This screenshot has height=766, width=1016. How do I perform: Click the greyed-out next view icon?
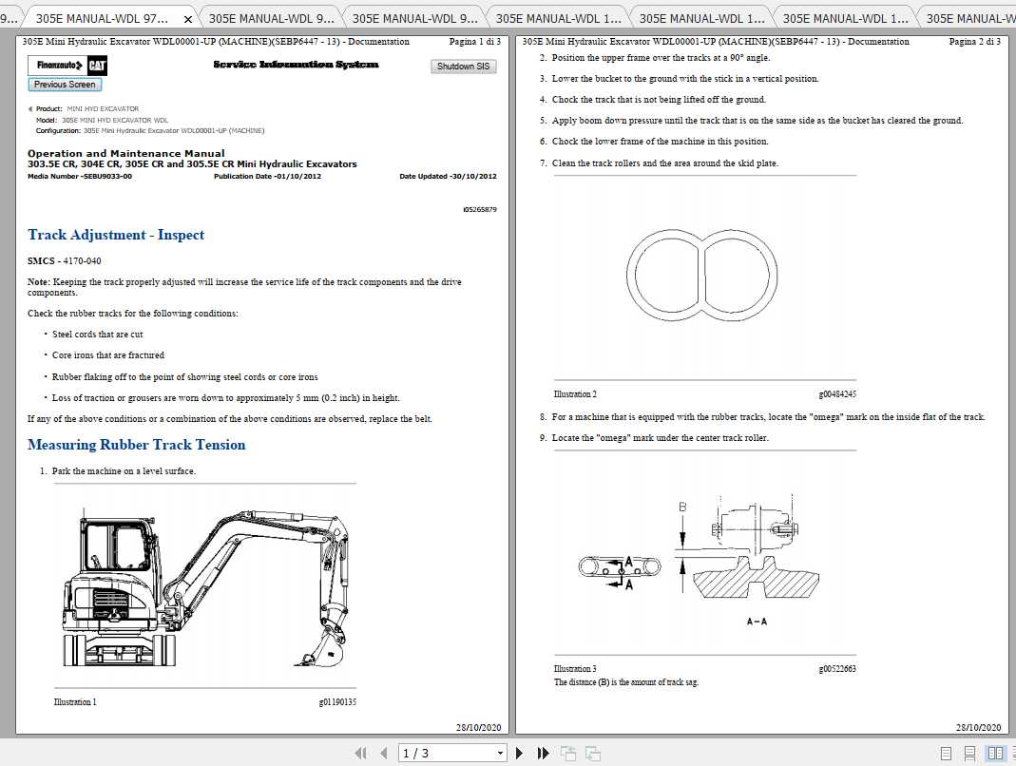click(x=593, y=753)
